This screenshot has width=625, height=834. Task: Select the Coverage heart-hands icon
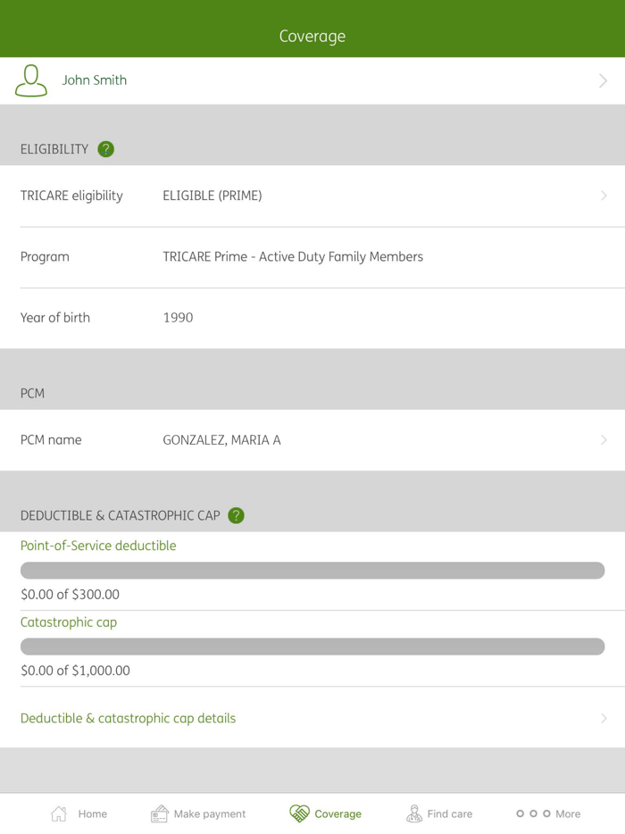pyautogui.click(x=298, y=813)
